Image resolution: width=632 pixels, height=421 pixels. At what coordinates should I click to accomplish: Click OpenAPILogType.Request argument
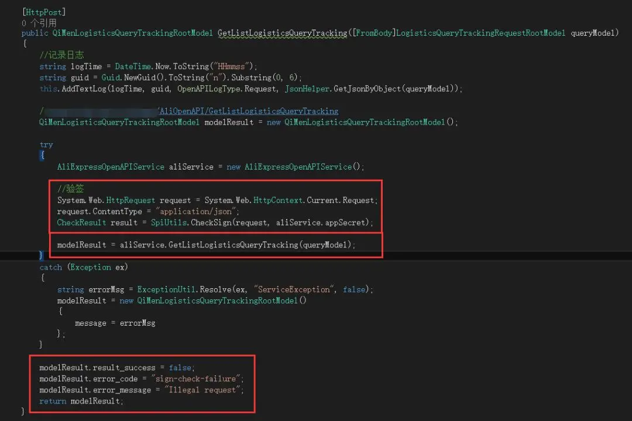click(227, 89)
